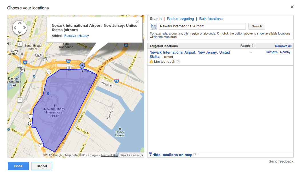The height and width of the screenshot is (172, 297).
Task: Open the Bulk locations tab
Action: 211,19
